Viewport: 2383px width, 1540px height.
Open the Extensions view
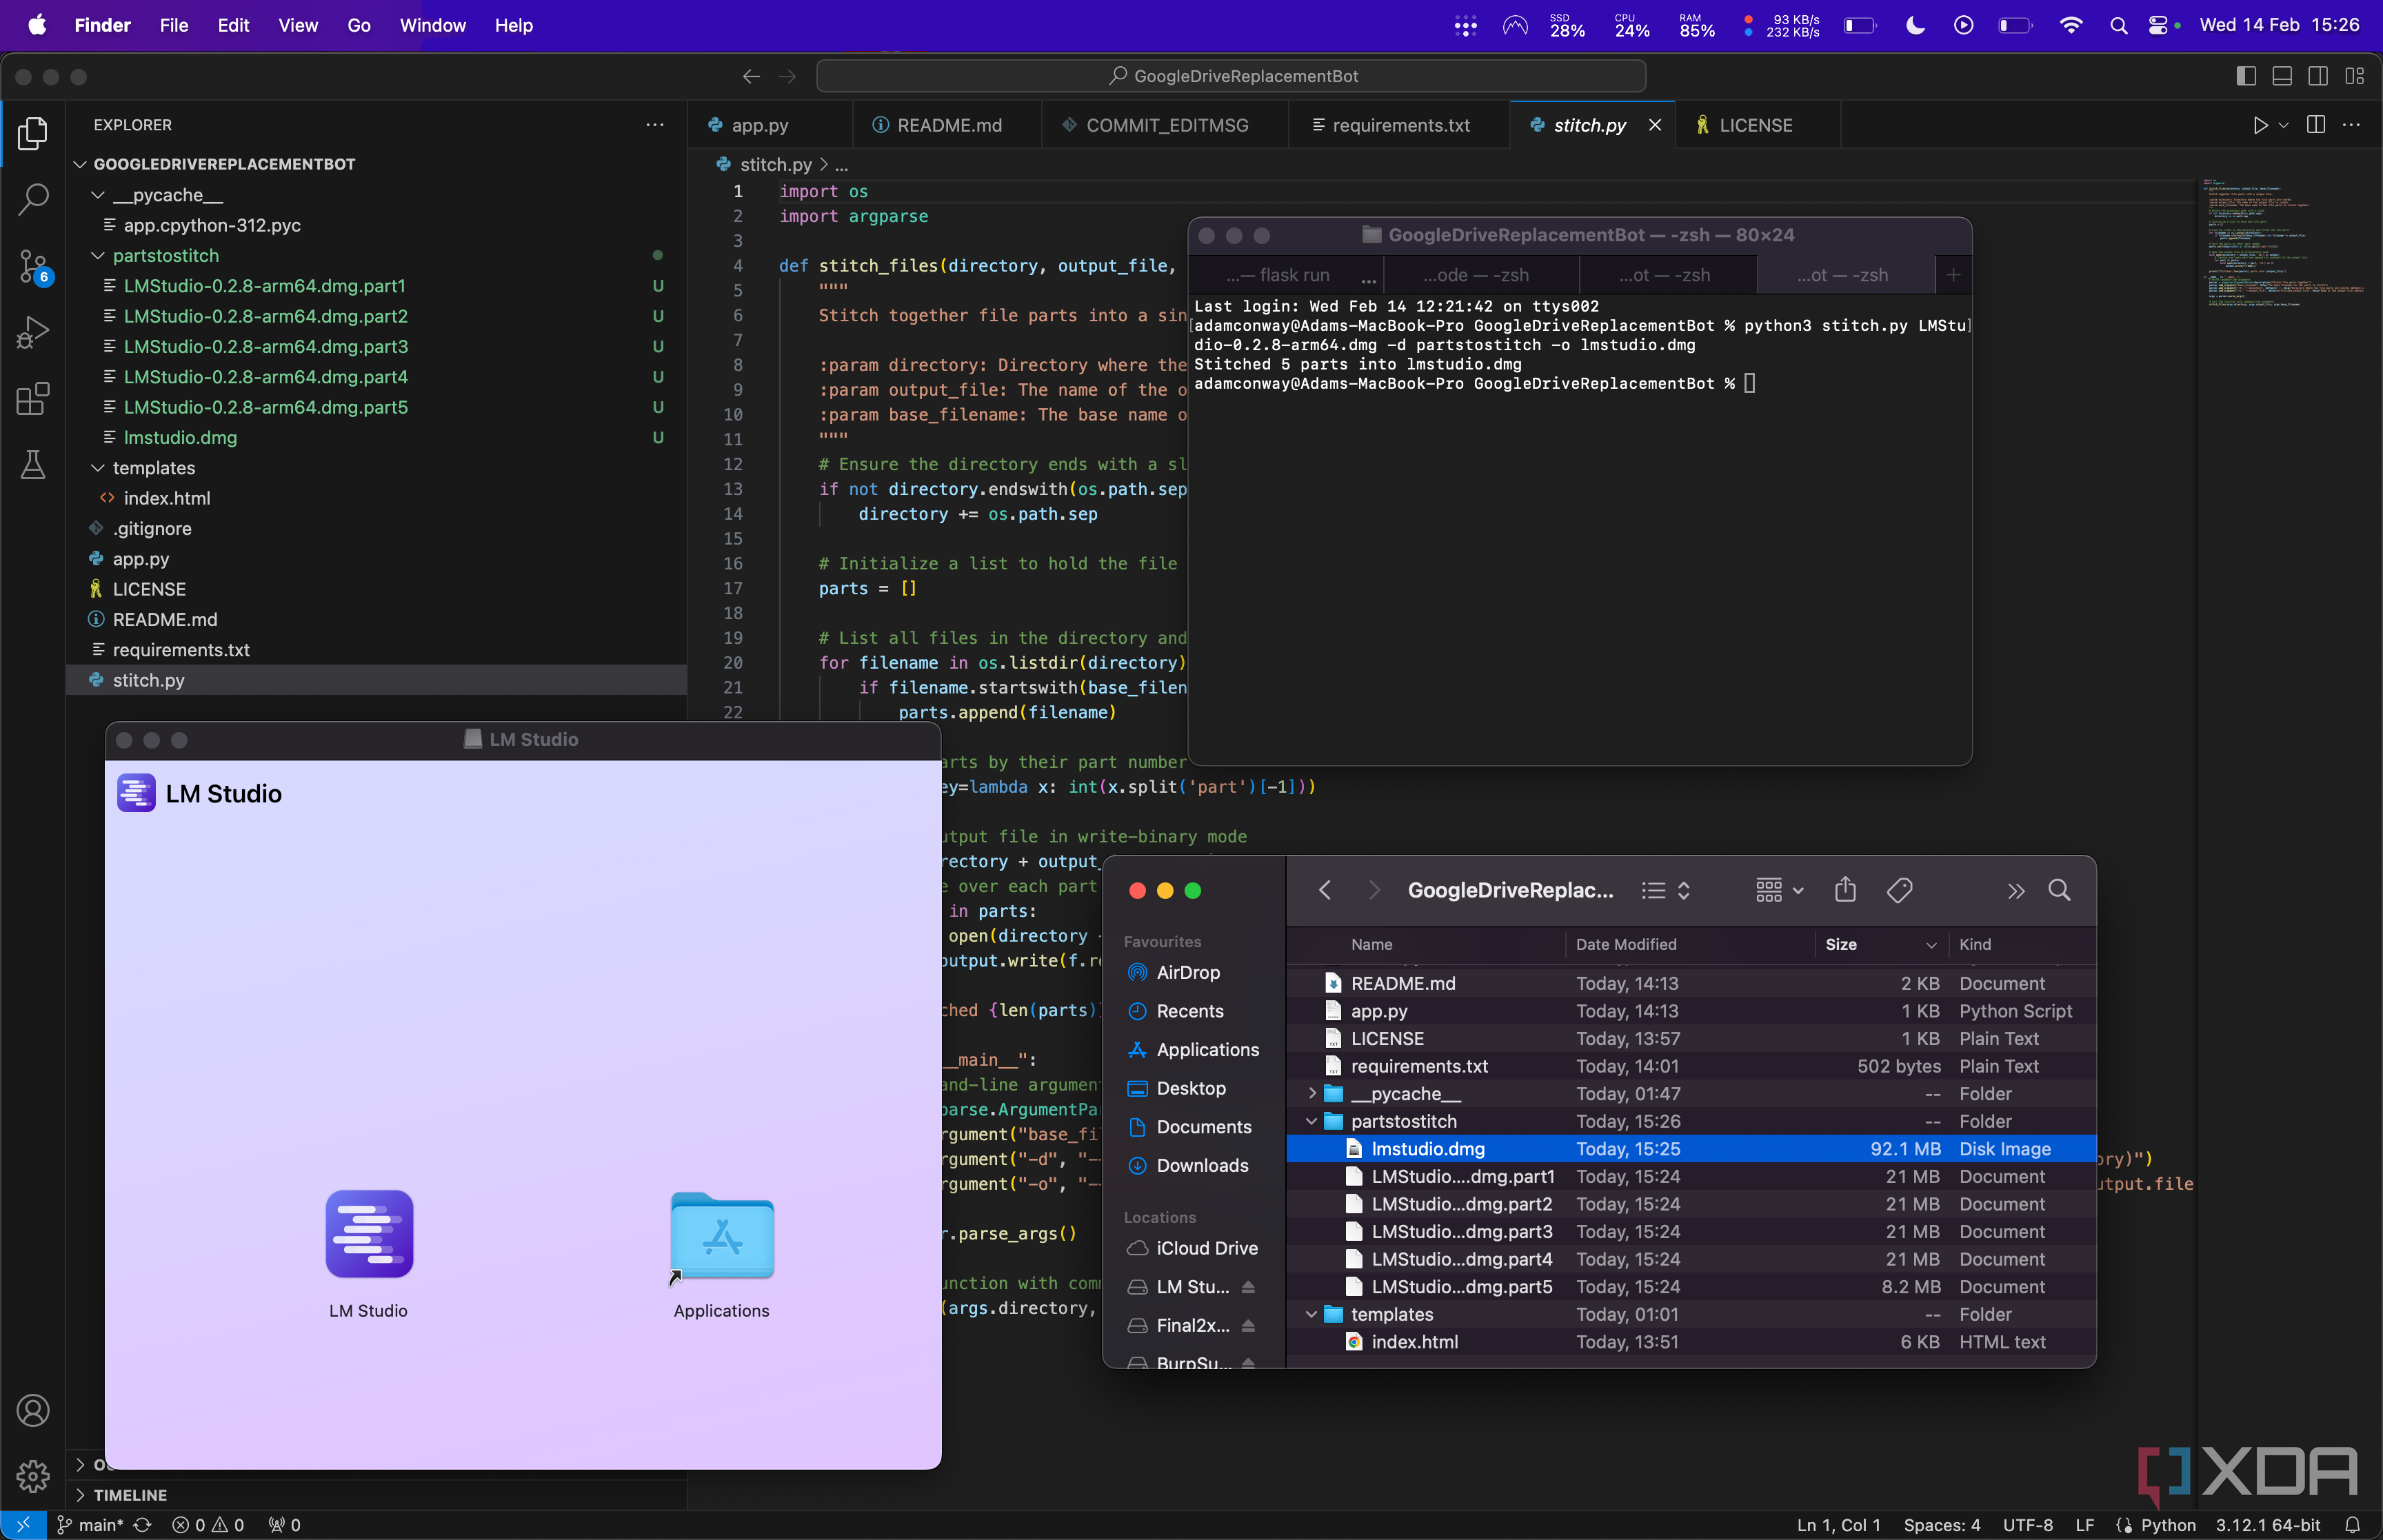pos(33,398)
